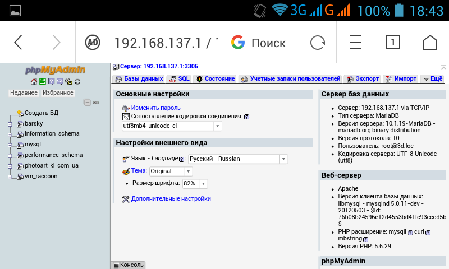Click the navigation panel settings gear icon
This screenshot has height=269, width=449.
(68, 82)
